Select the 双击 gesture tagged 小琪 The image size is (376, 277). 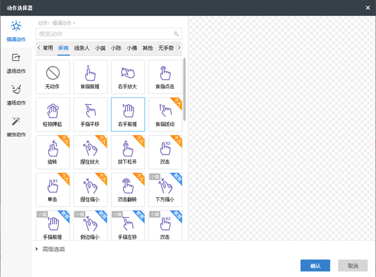coord(165,225)
